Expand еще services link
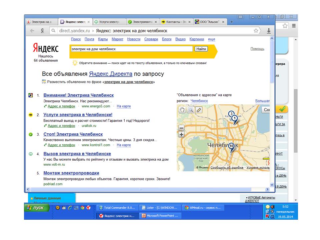Viewport: 320px width, 240px height. pyautogui.click(x=211, y=39)
